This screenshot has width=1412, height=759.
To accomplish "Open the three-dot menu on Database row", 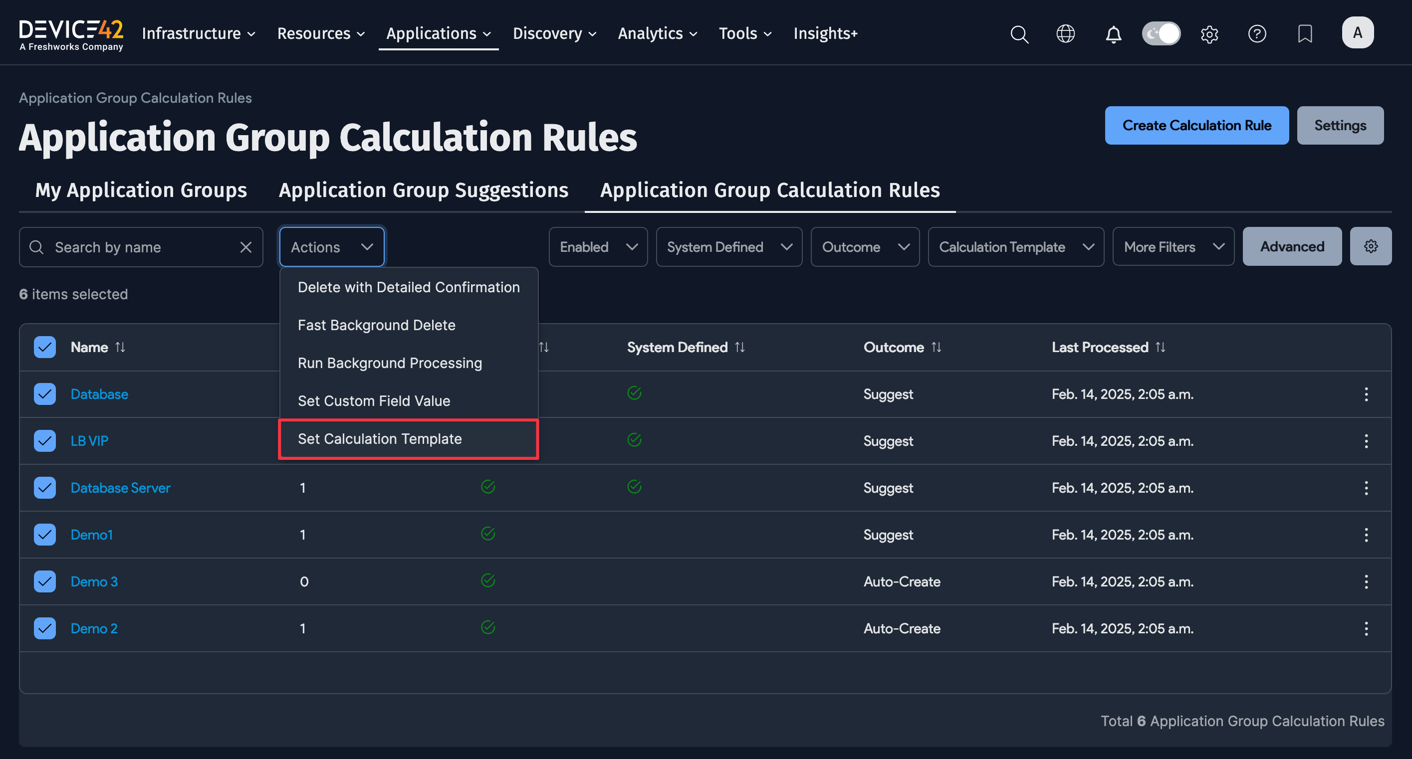I will (1367, 394).
